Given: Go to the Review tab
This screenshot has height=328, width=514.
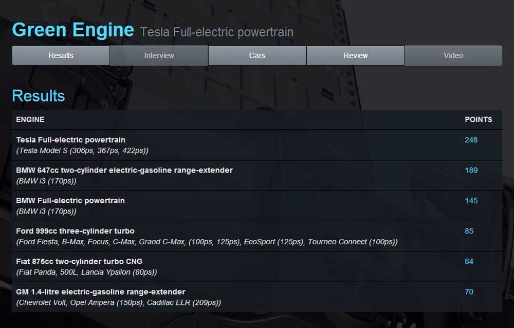Looking at the screenshot, I should click(356, 55).
